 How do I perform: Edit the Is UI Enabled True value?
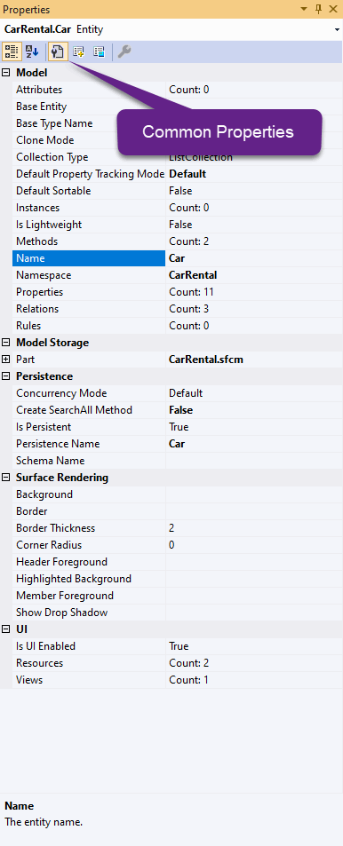click(x=254, y=646)
